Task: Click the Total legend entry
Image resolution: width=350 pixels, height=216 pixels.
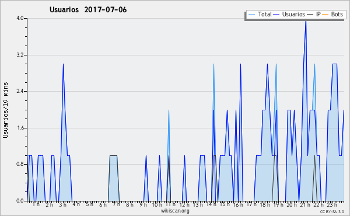Action: point(260,14)
